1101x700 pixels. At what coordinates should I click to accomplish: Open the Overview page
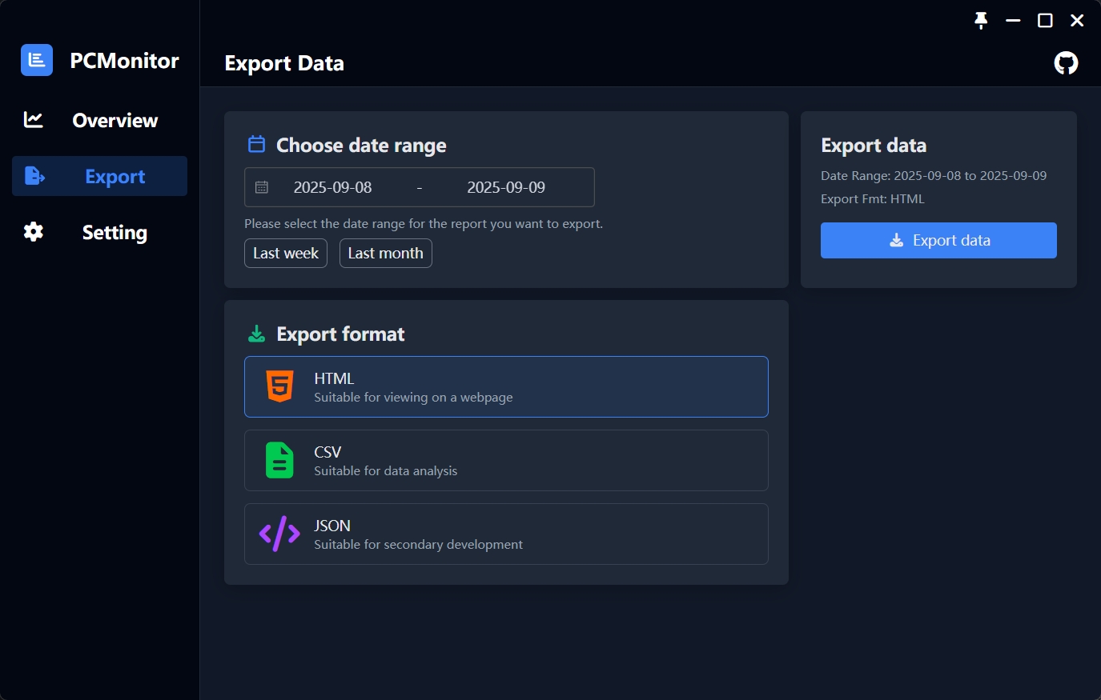click(x=99, y=120)
